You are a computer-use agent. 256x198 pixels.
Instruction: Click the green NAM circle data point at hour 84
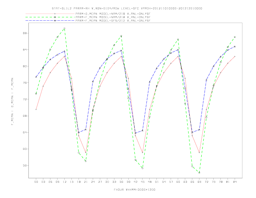tap(235, 37)
